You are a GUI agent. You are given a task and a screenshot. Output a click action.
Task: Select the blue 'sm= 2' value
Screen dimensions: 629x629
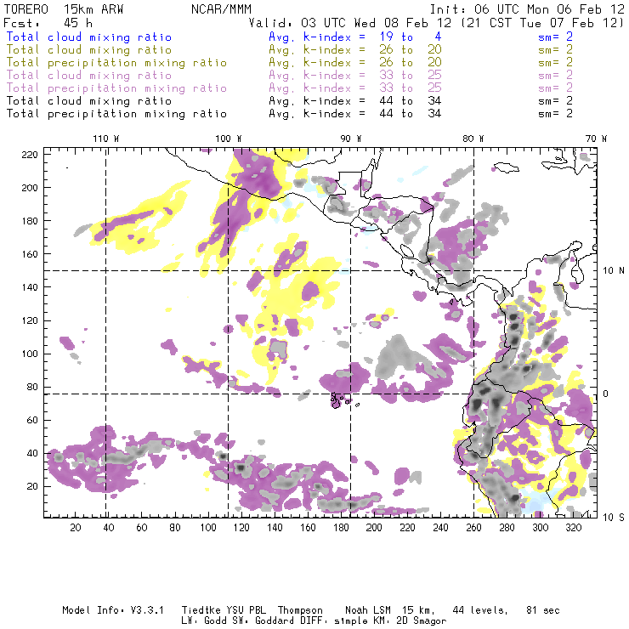coord(555,37)
